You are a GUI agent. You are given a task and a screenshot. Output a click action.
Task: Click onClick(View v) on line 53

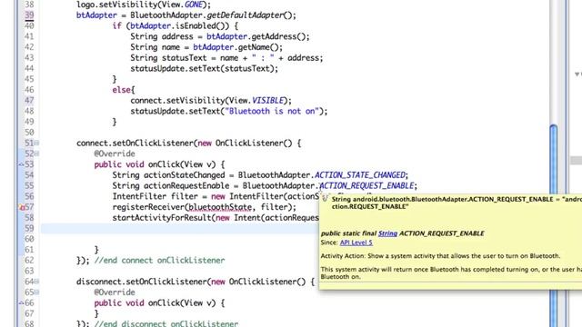pyautogui.click(x=182, y=164)
